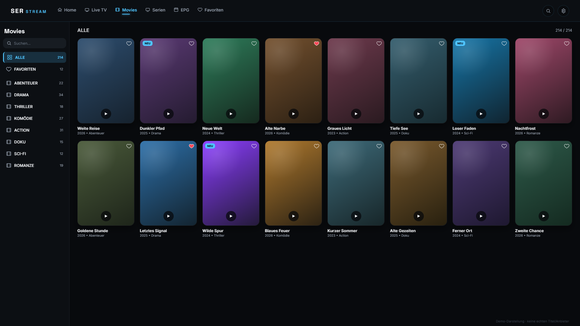
Task: Open FAVORITEN category in sidebar
Action: (x=35, y=69)
